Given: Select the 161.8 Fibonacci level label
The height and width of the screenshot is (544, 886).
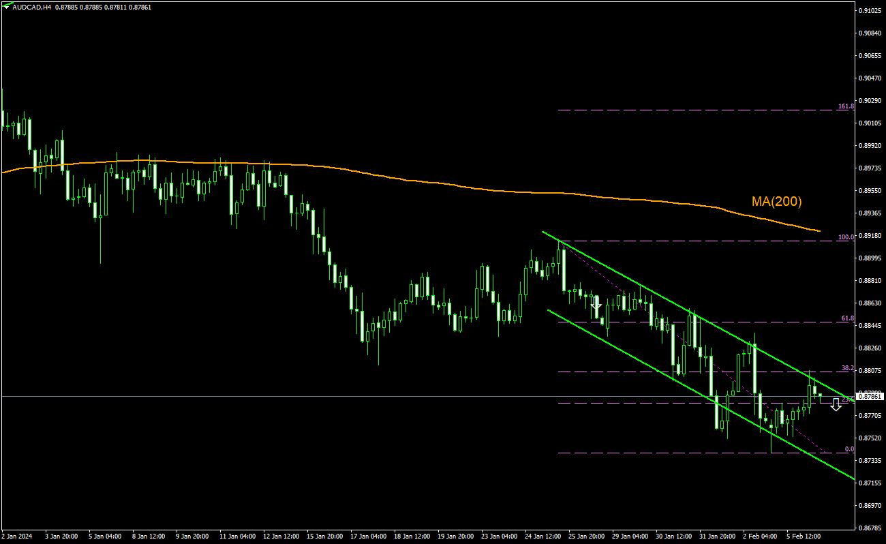Looking at the screenshot, I should pyautogui.click(x=846, y=106).
